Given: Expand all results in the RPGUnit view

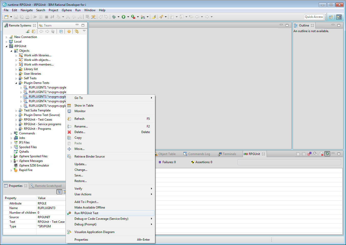Looking at the screenshot, I should 303,154.
